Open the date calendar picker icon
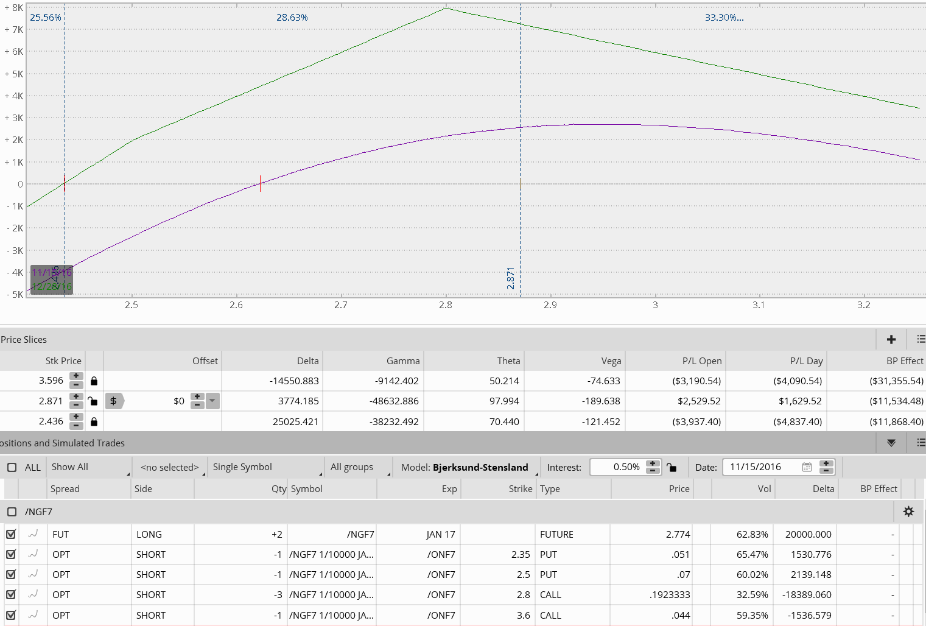 (807, 467)
